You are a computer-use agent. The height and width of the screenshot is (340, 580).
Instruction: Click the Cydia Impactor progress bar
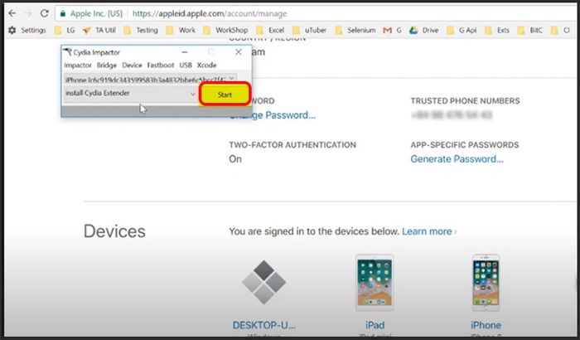click(157, 111)
